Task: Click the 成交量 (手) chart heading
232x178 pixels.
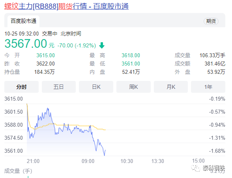Action: (18, 171)
